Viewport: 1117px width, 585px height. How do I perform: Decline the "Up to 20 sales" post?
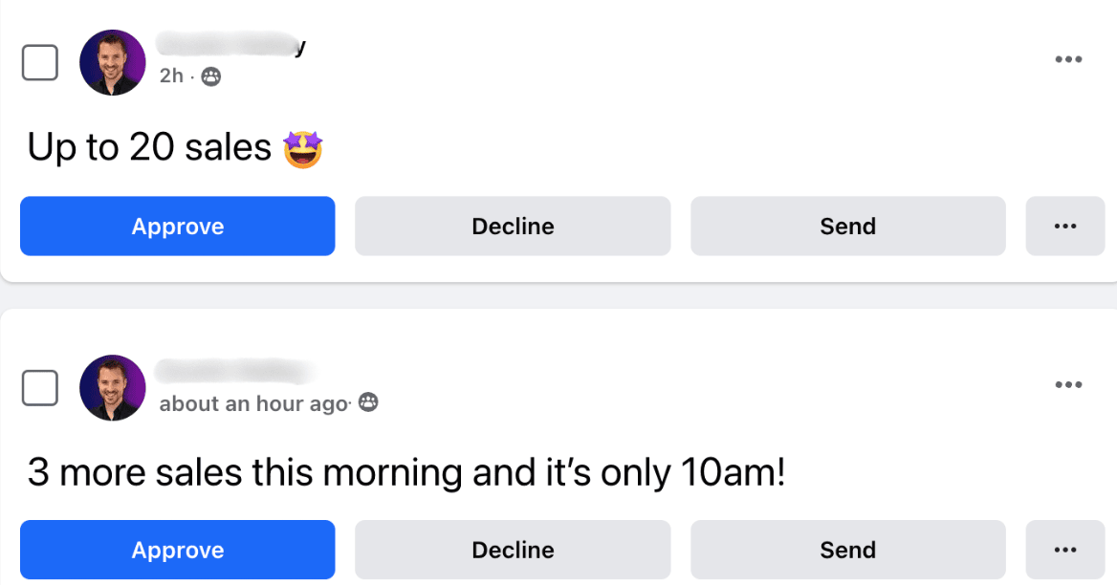tap(513, 226)
